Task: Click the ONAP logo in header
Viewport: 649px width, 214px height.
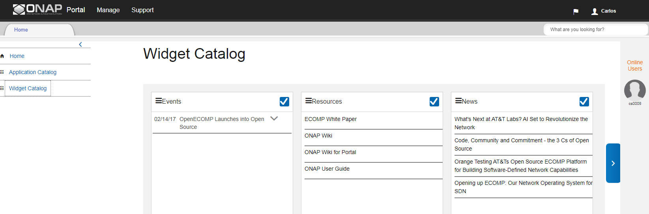Action: tap(37, 9)
